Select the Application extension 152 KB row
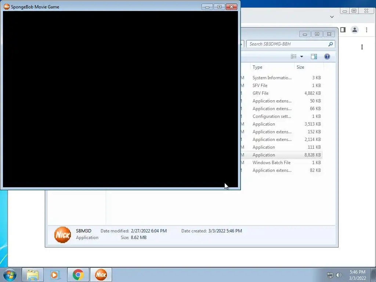This screenshot has height=282, width=376. pyautogui.click(x=281, y=132)
